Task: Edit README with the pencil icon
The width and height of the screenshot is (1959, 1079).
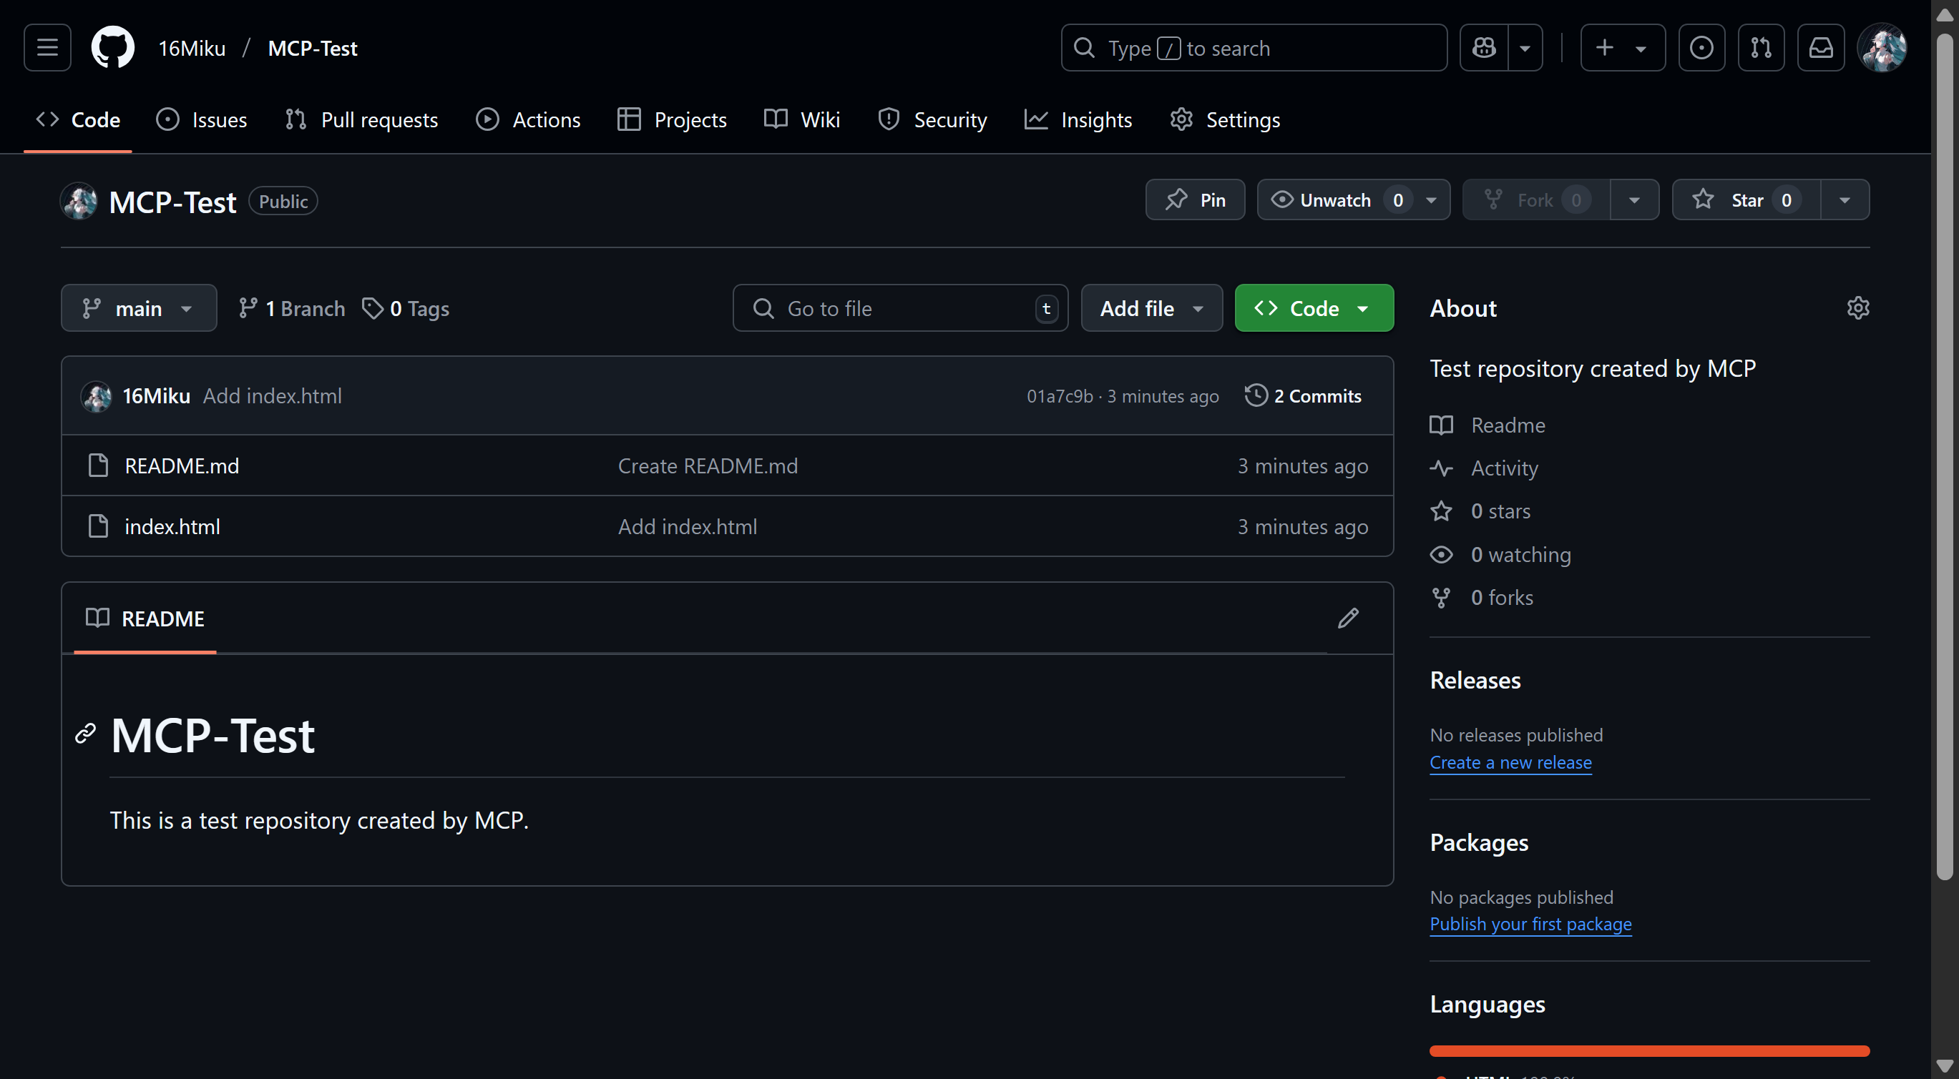Action: click(x=1347, y=618)
